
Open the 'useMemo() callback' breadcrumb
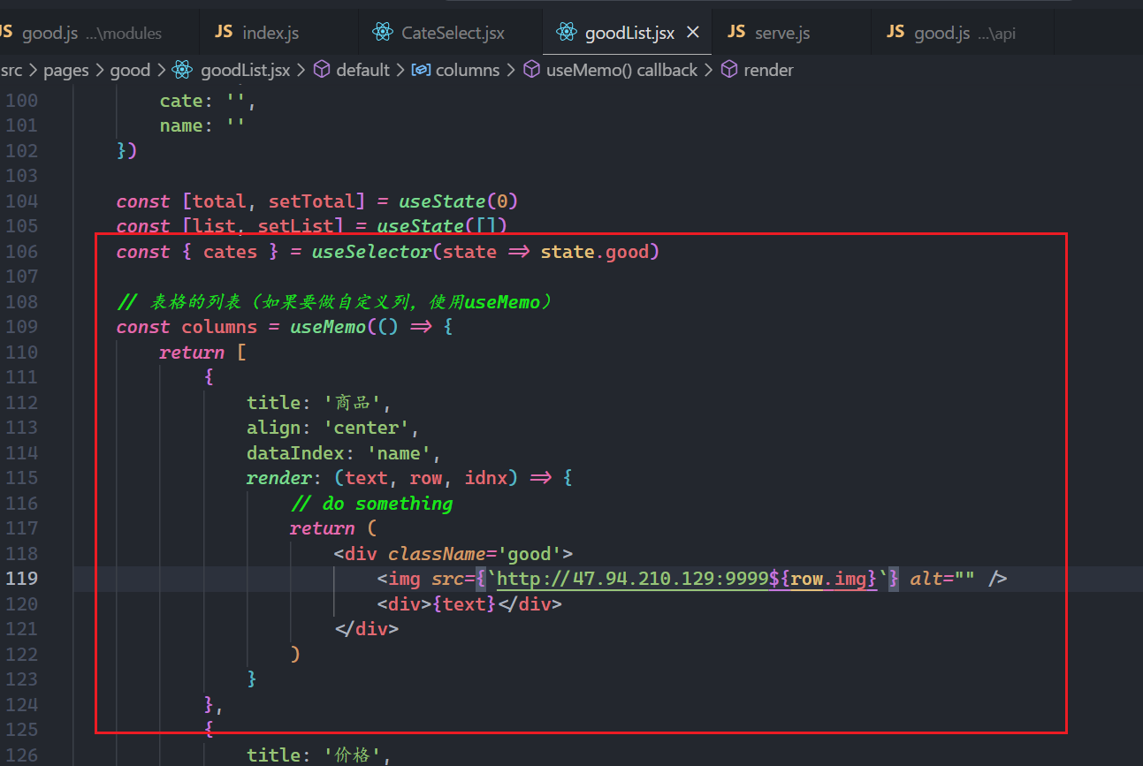tap(621, 70)
